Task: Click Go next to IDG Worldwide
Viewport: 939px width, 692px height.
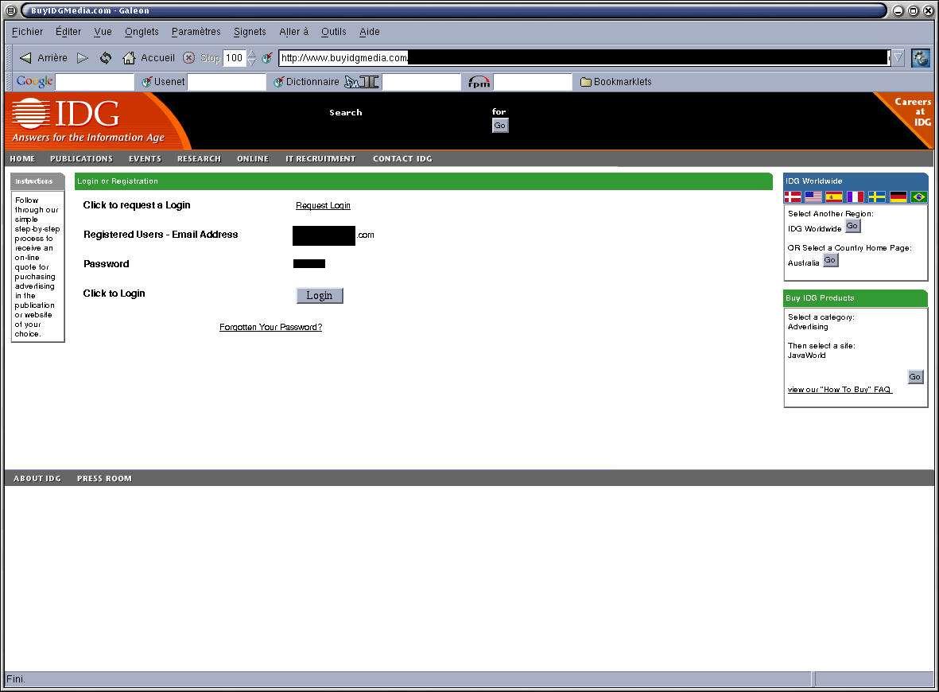Action: (853, 226)
